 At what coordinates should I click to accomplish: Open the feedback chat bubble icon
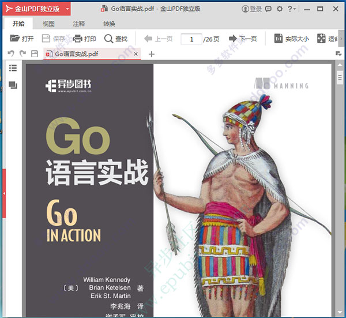click(x=268, y=9)
